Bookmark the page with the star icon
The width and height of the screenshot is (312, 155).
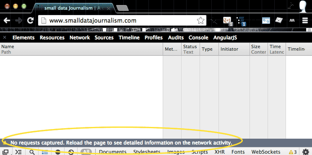point(200,21)
